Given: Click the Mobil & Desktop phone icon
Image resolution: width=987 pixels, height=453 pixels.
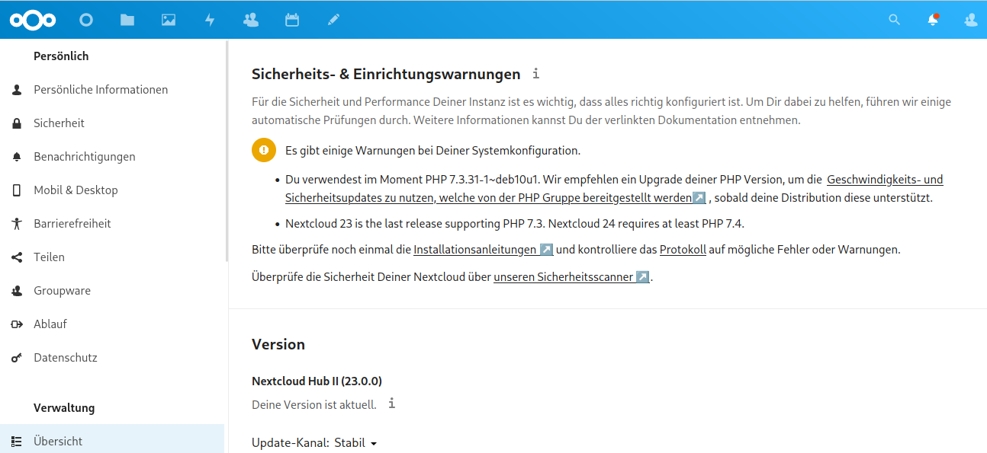Looking at the screenshot, I should pos(17,190).
